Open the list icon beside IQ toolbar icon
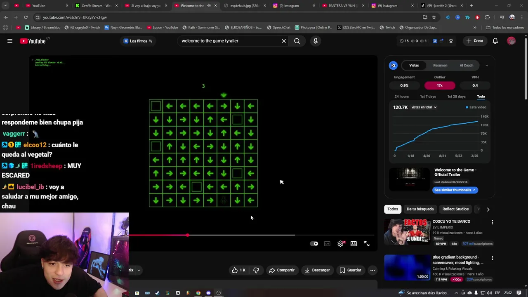 click(441, 41)
